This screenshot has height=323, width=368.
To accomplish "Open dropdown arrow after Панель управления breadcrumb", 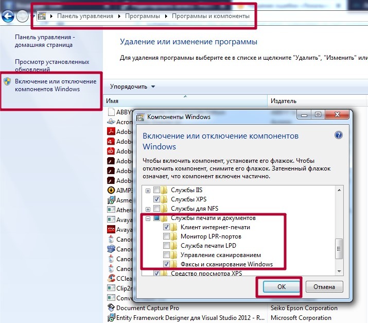I will pyautogui.click(x=119, y=16).
